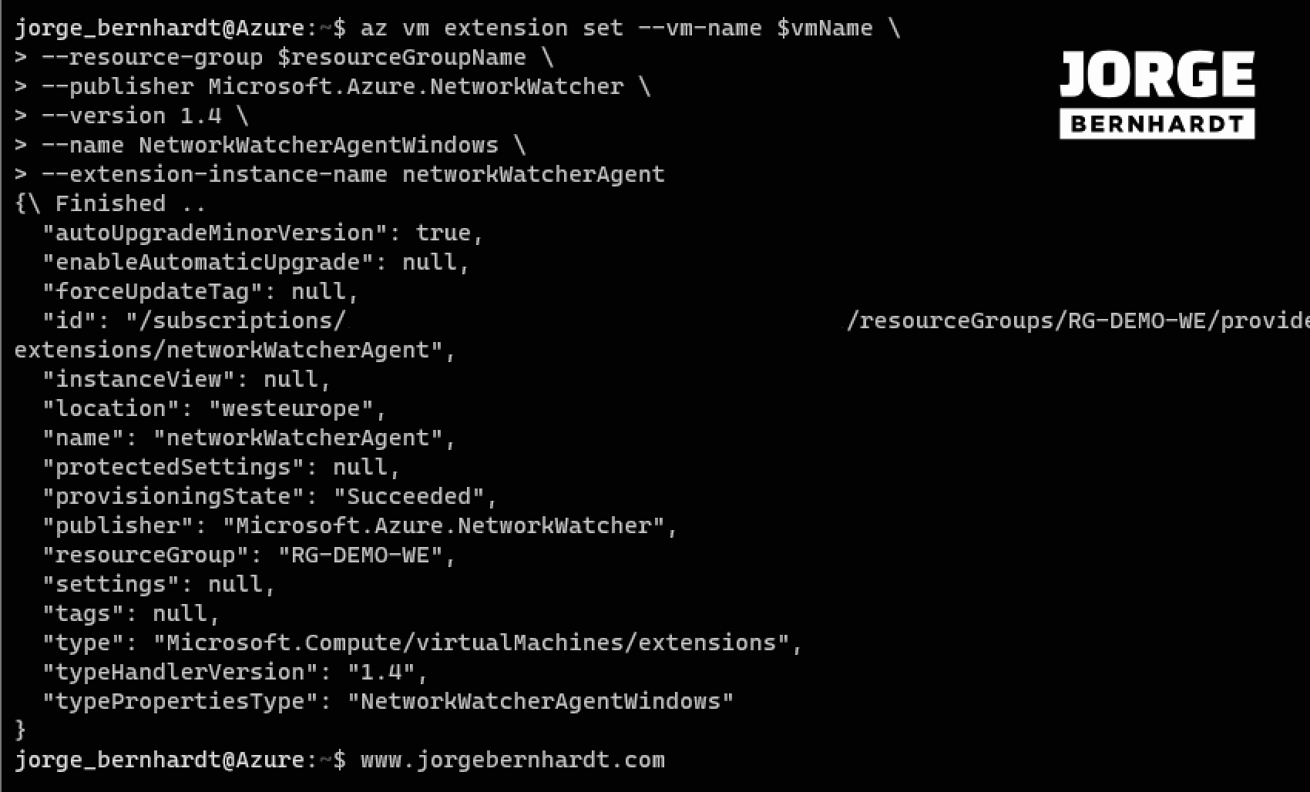Click the "westeurope" location value
This screenshot has width=1310, height=792.
click(x=297, y=409)
